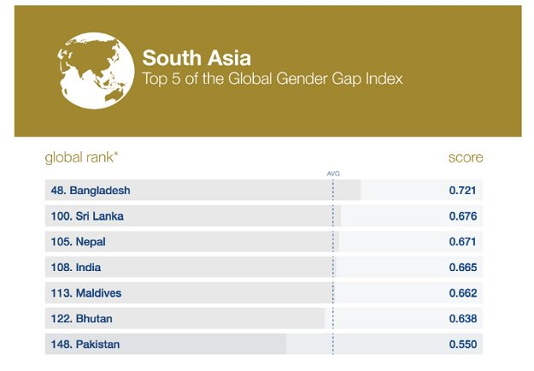Click the score column header
534x371 pixels.
coord(466,157)
